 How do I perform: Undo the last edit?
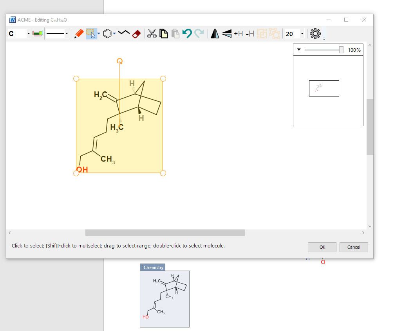[187, 34]
